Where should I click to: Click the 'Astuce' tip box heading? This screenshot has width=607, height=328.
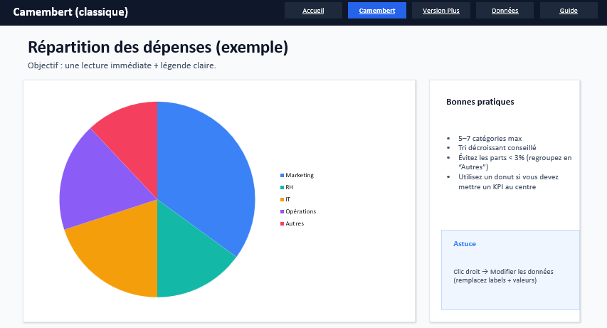click(465, 244)
